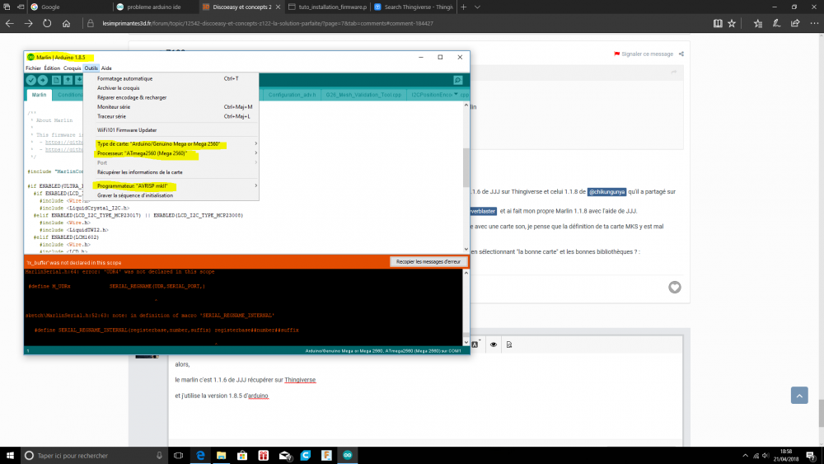This screenshot has width=824, height=464.
Task: Click the browser address bar URL
Action: (268, 23)
